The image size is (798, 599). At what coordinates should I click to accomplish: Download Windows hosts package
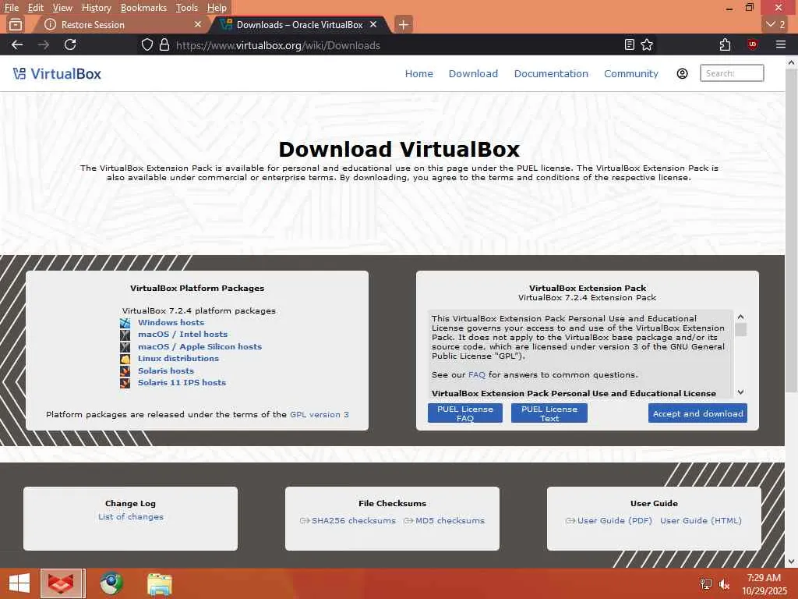(171, 322)
